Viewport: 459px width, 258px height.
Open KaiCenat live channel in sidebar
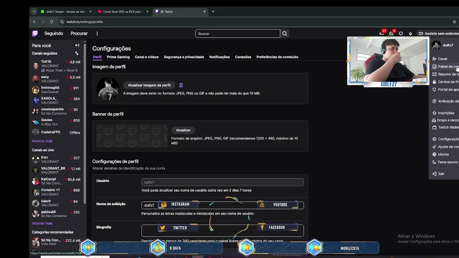tap(56, 181)
